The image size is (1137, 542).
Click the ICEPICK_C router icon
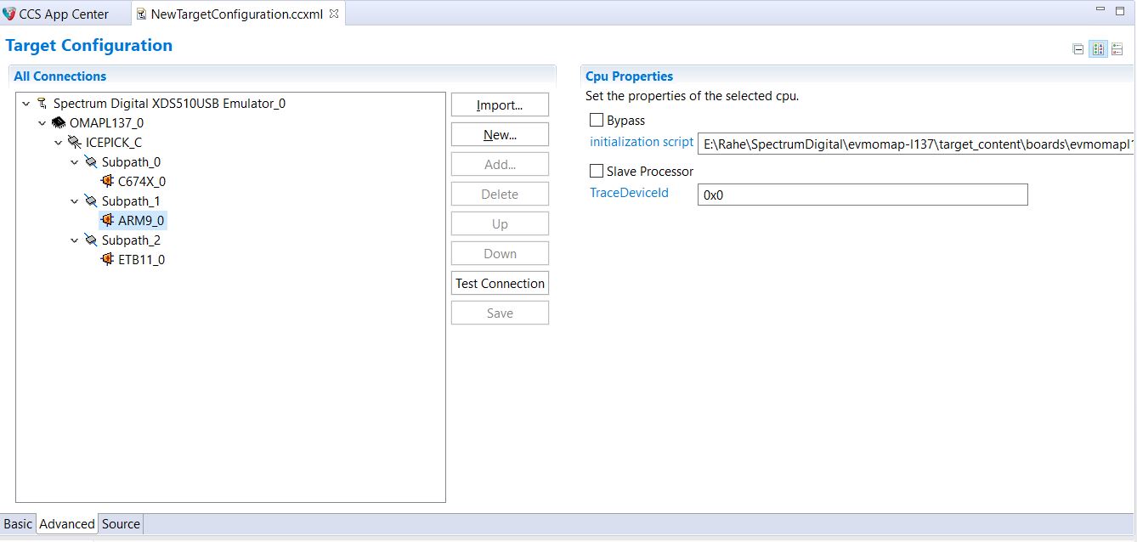coord(74,143)
